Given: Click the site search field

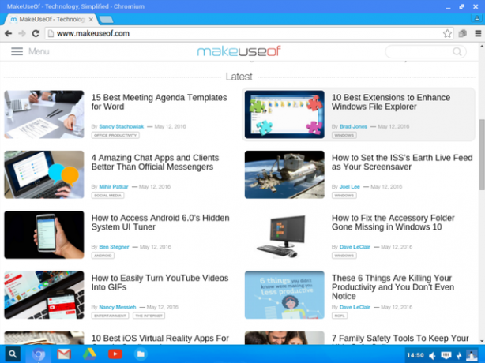Looking at the screenshot, I should [425, 51].
